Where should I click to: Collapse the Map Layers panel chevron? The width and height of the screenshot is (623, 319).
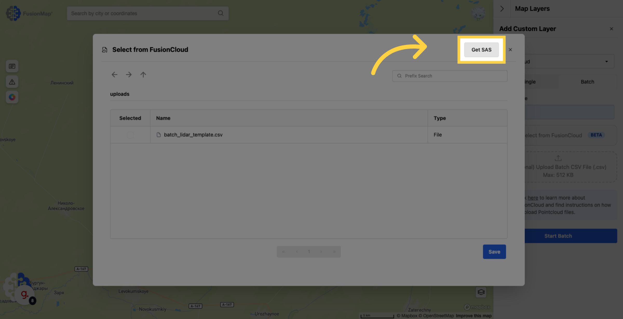click(502, 9)
